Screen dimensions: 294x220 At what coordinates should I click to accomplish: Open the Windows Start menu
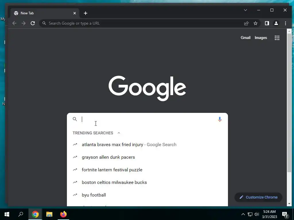pyautogui.click(x=7, y=214)
